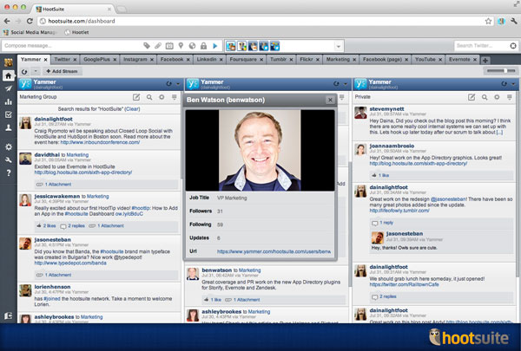Close the Ben Watson profile popup
The image size is (521, 351).
pyautogui.click(x=330, y=100)
